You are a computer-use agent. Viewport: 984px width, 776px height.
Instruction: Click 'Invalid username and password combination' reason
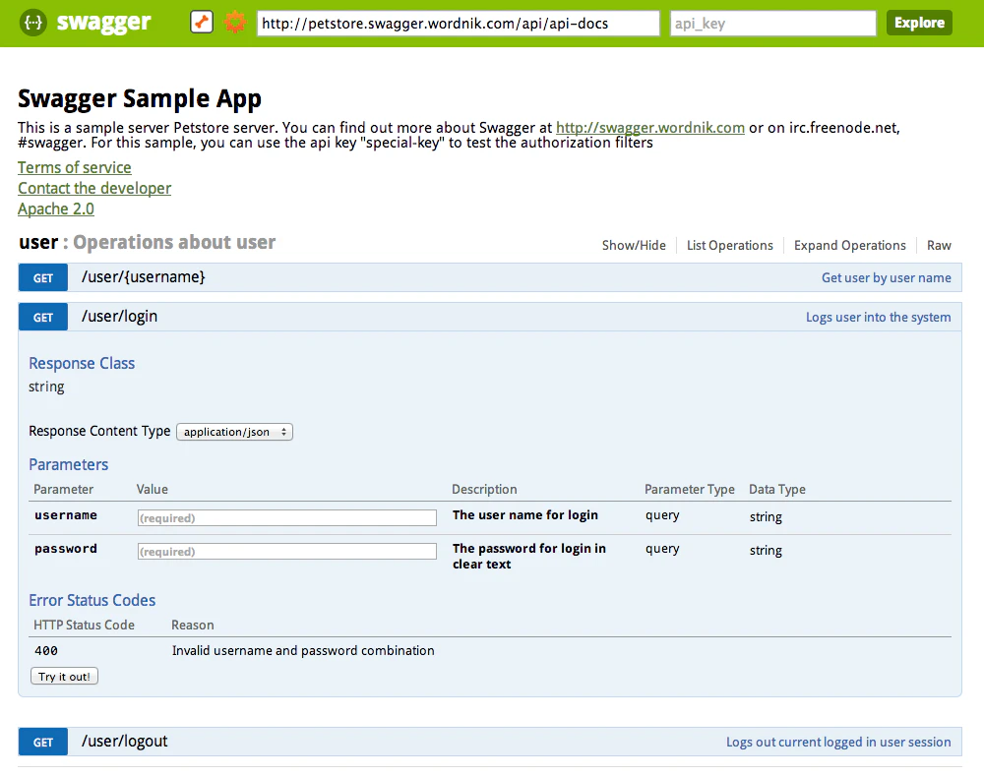[x=303, y=650]
